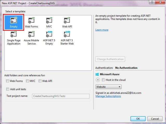166x124 pixels.
Task: Click 'Add folders and core references for:' label
Action: [25, 75]
